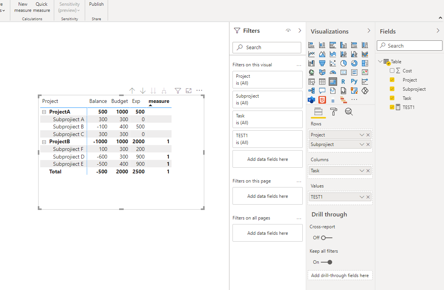The width and height of the screenshot is (444, 290).
Task: Select the treemap visualization
Action: pos(365,63)
